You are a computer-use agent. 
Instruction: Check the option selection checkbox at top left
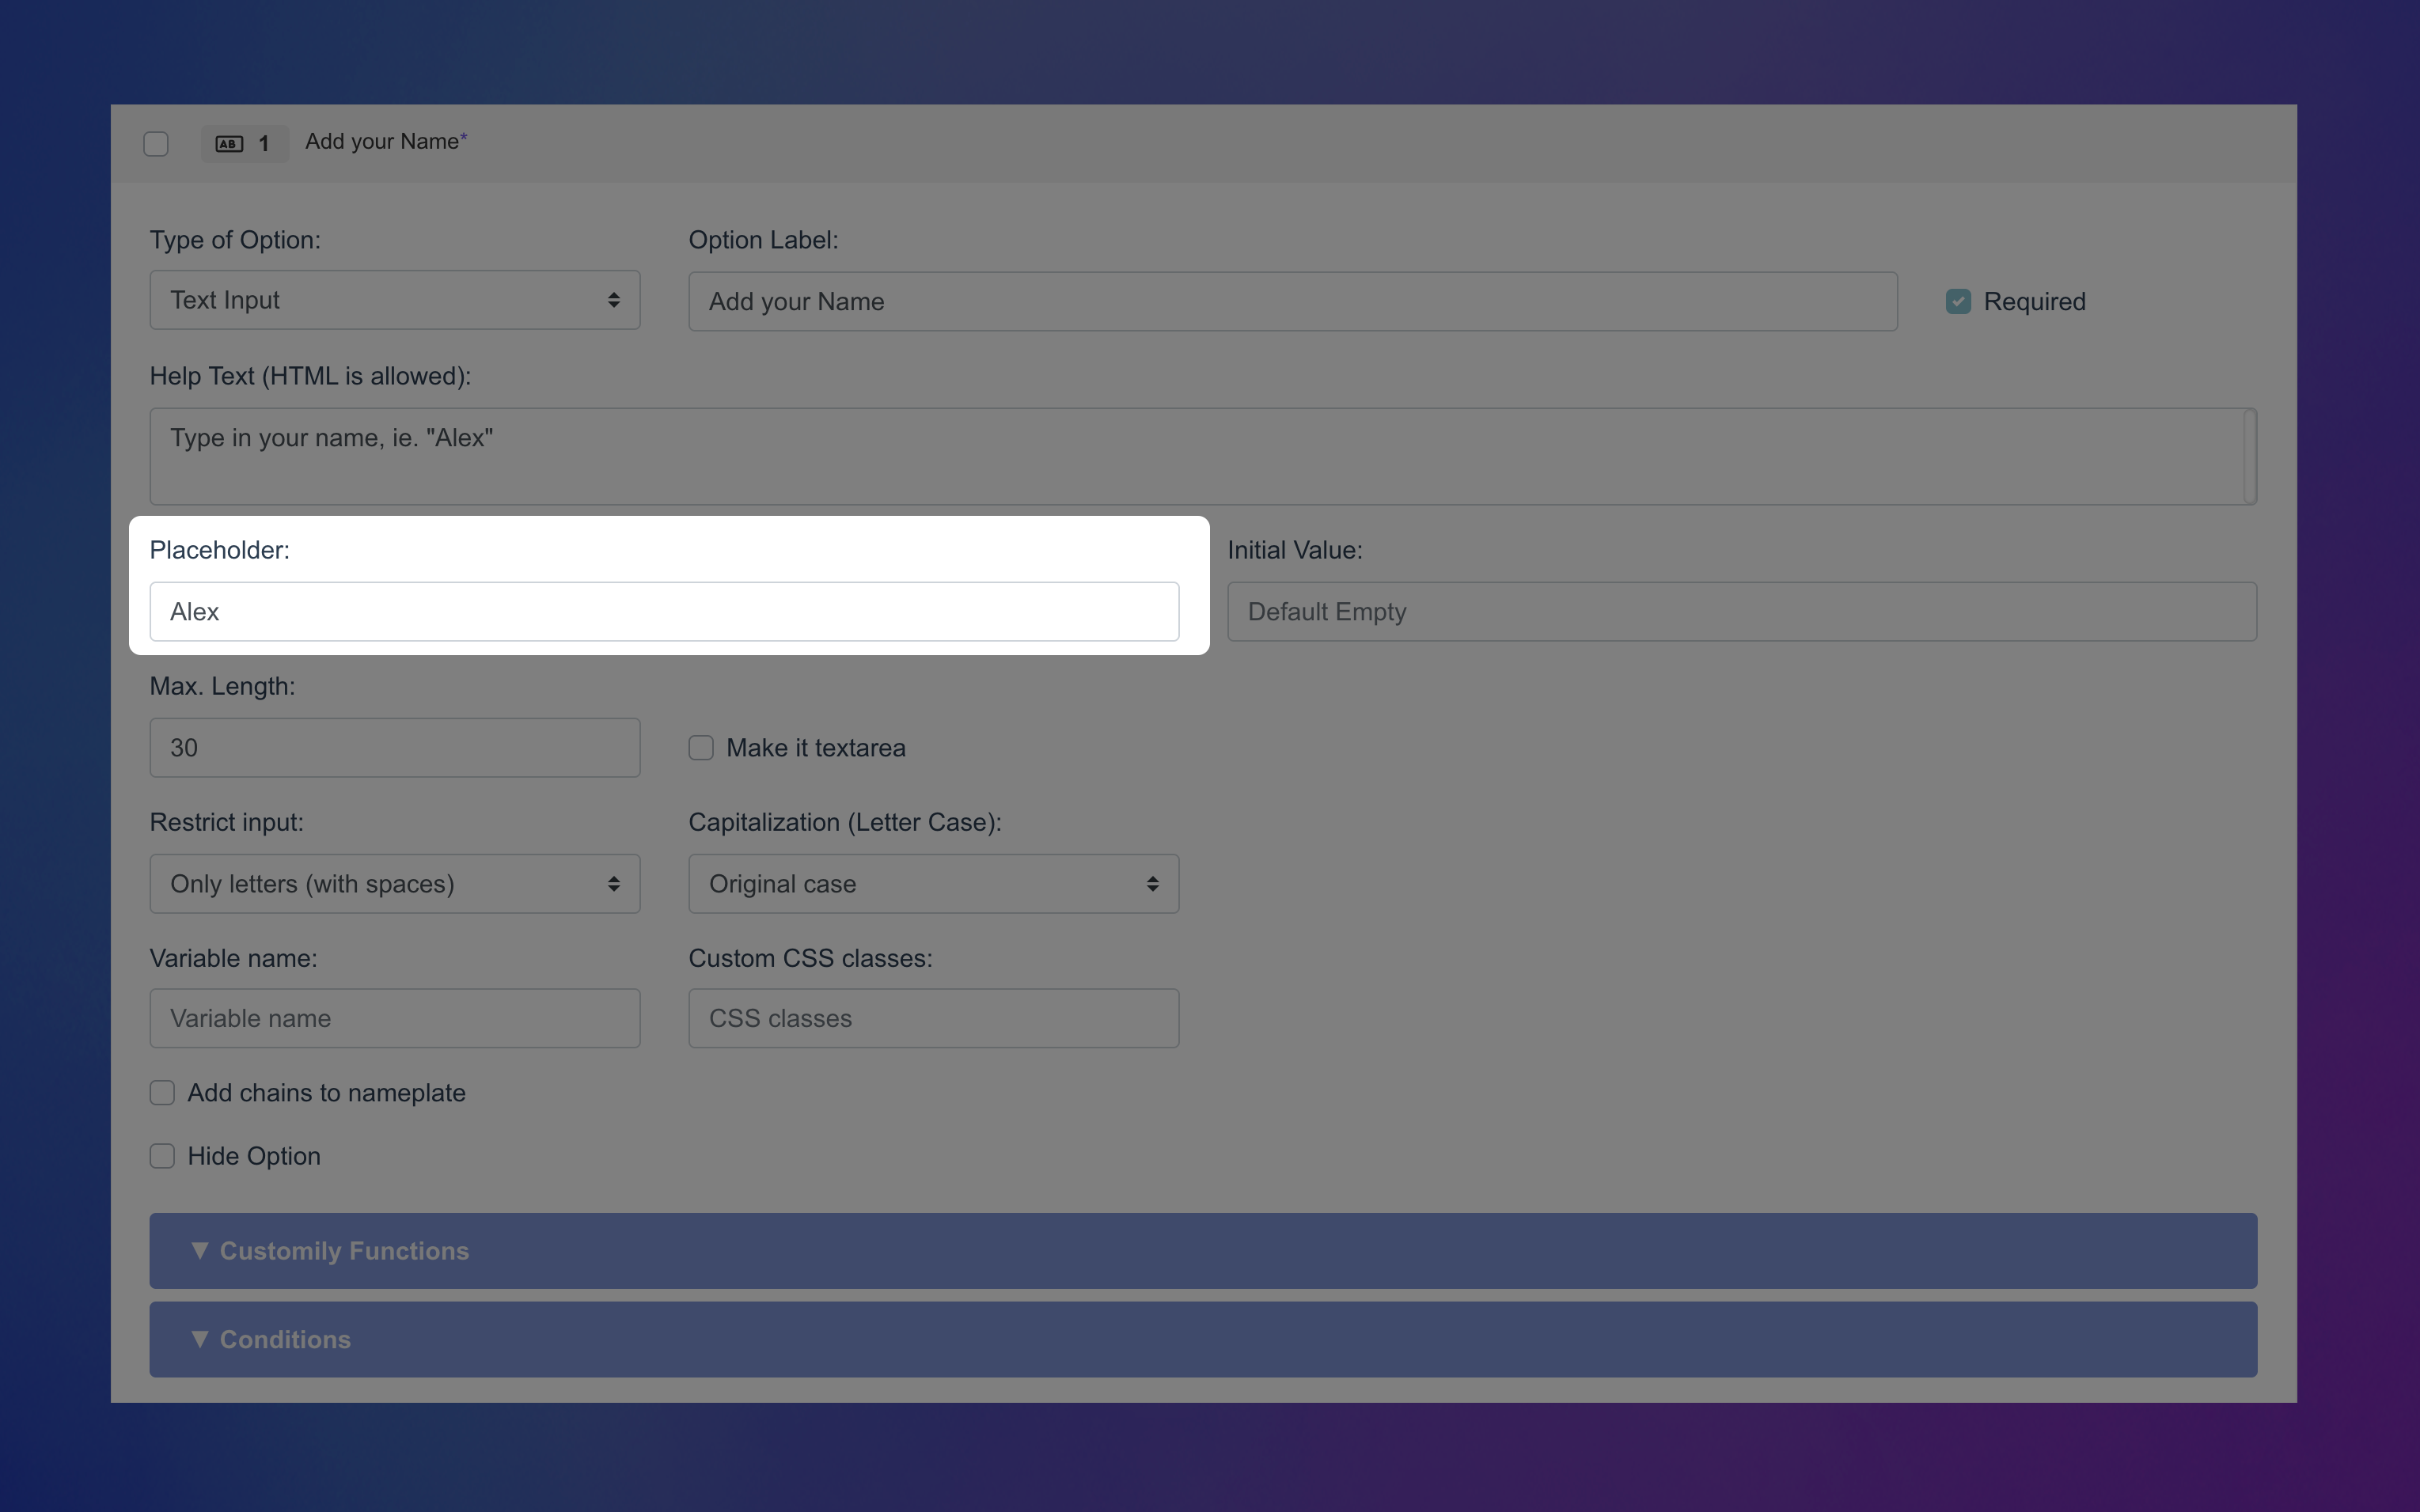[x=155, y=143]
